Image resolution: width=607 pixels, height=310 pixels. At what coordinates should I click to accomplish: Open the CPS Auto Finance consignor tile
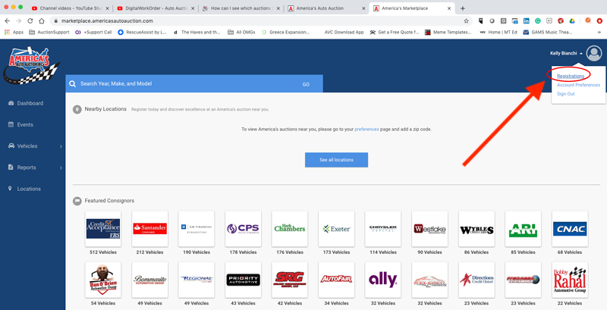click(x=243, y=229)
